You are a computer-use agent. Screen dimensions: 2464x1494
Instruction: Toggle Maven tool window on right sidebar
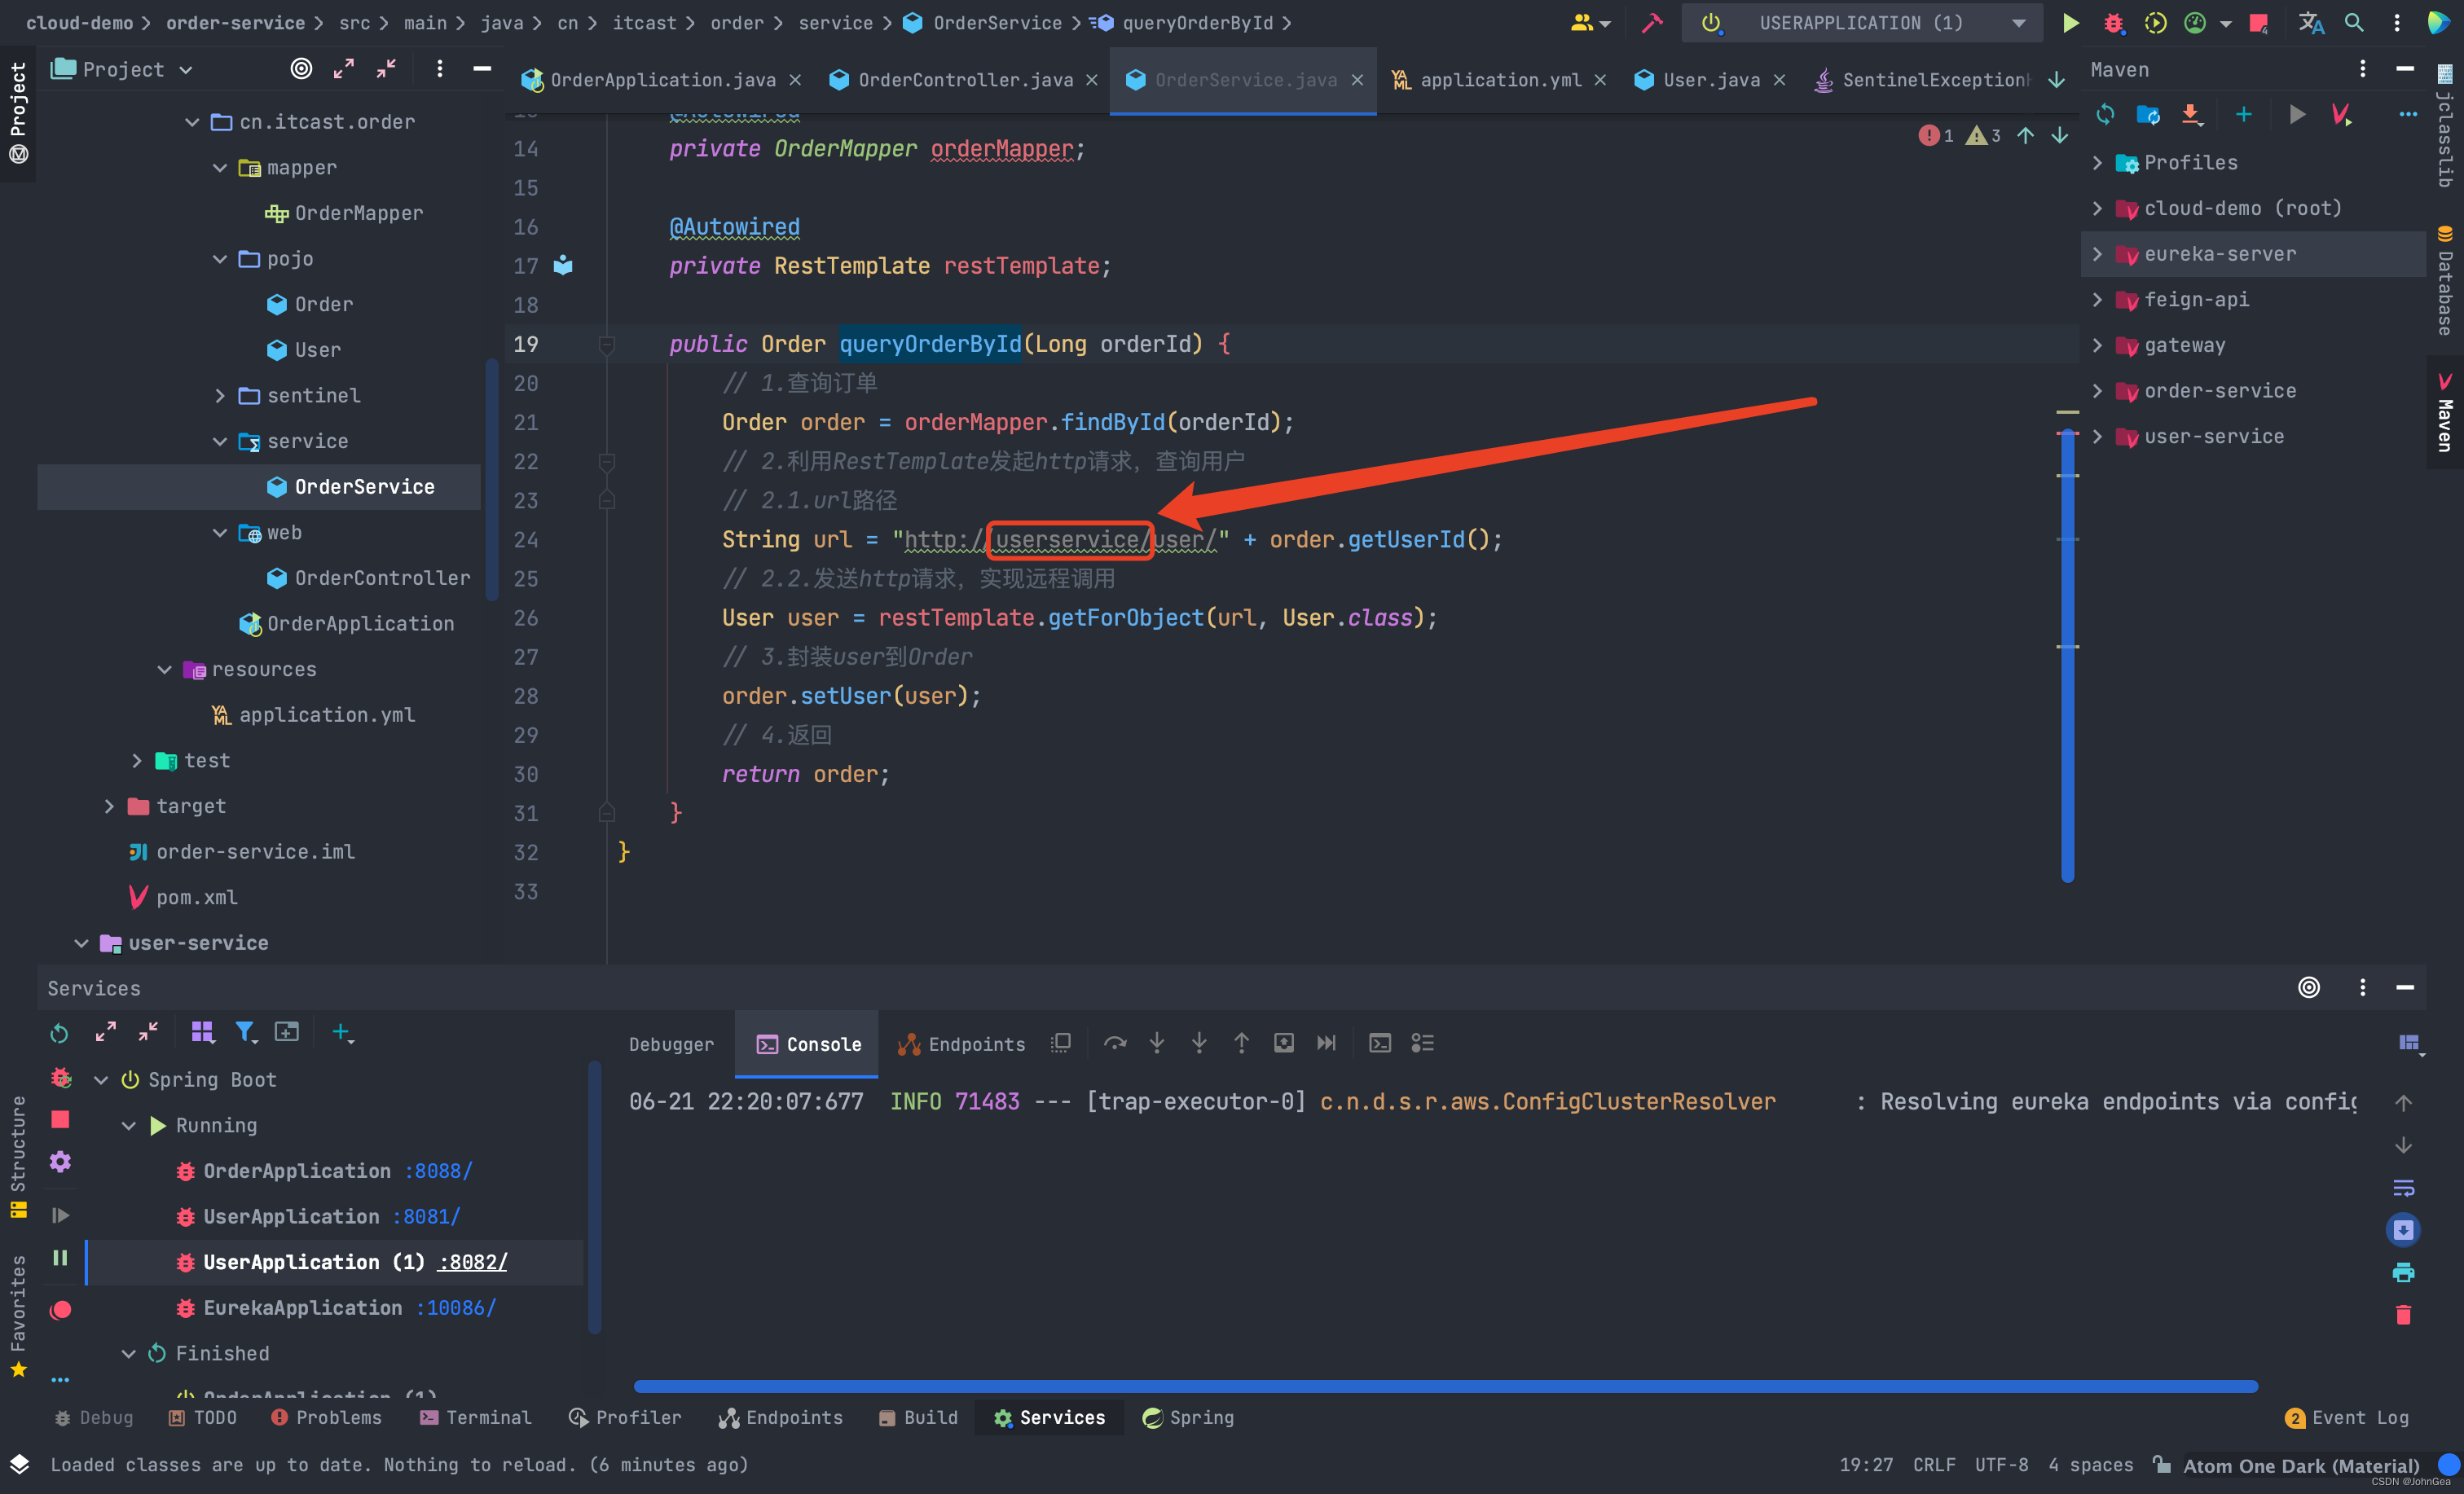click(x=2444, y=412)
